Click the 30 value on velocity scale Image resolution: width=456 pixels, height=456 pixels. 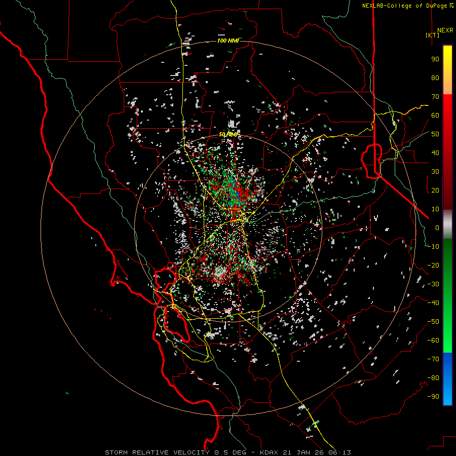[435, 172]
